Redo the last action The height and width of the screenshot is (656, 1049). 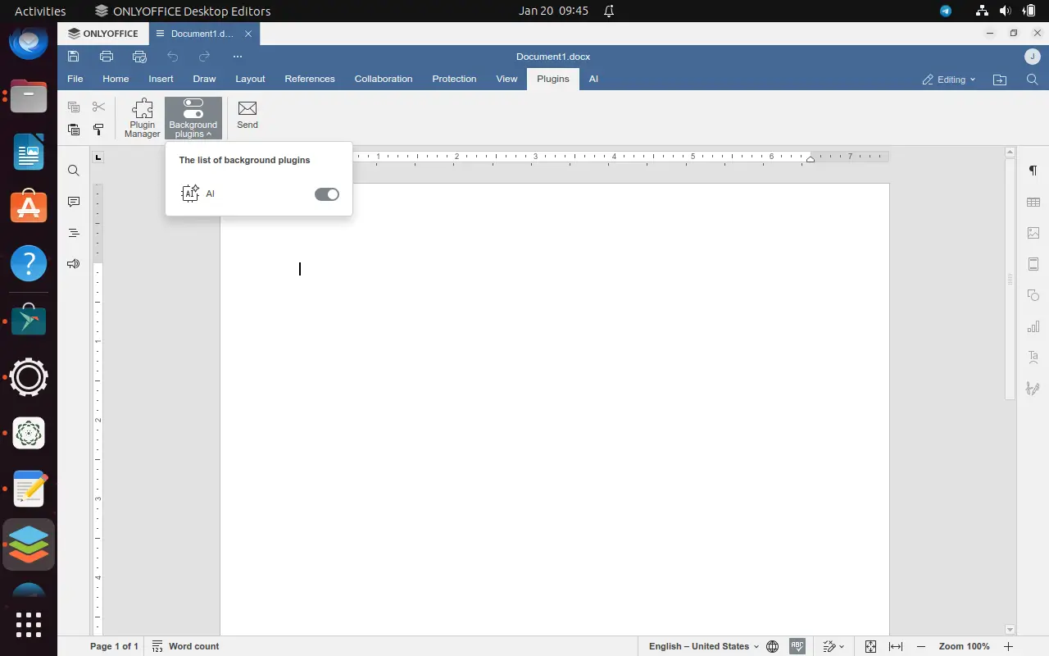205,57
